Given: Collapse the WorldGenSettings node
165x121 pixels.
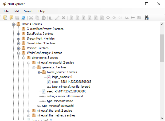Looking at the screenshot, I should [x=18, y=53].
